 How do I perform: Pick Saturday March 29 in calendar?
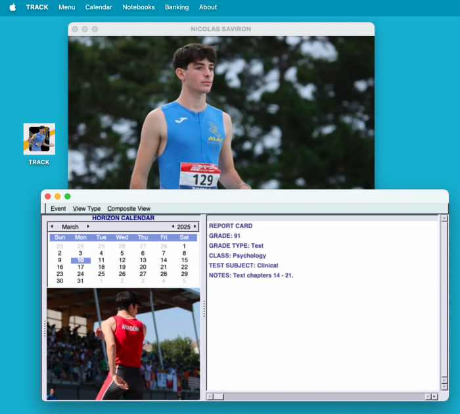[184, 274]
